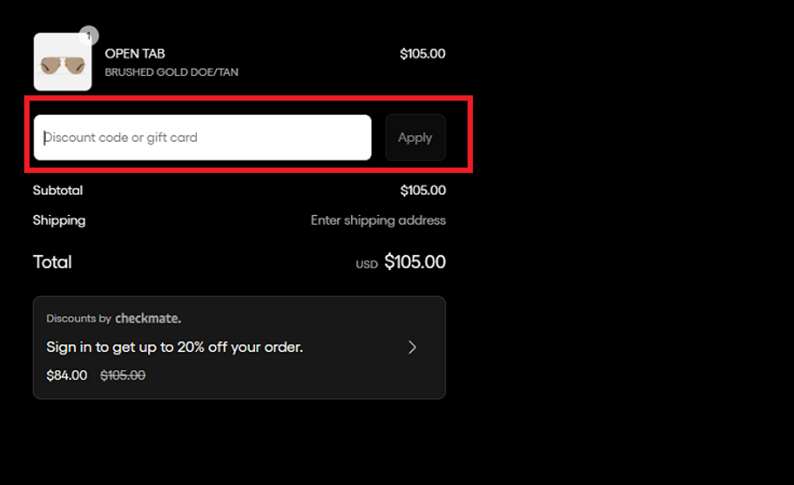Image resolution: width=794 pixels, height=485 pixels.
Task: Expand the checkmate discount chevron arrow
Action: coord(412,347)
